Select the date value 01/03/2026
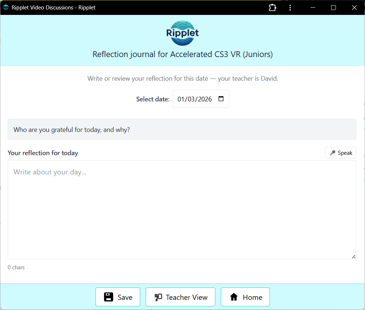Image resolution: width=365 pixels, height=310 pixels. click(x=194, y=98)
